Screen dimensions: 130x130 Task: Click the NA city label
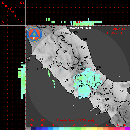click(97, 106)
